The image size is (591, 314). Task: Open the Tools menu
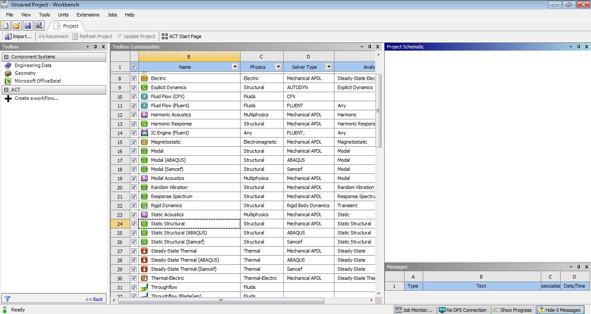click(45, 15)
